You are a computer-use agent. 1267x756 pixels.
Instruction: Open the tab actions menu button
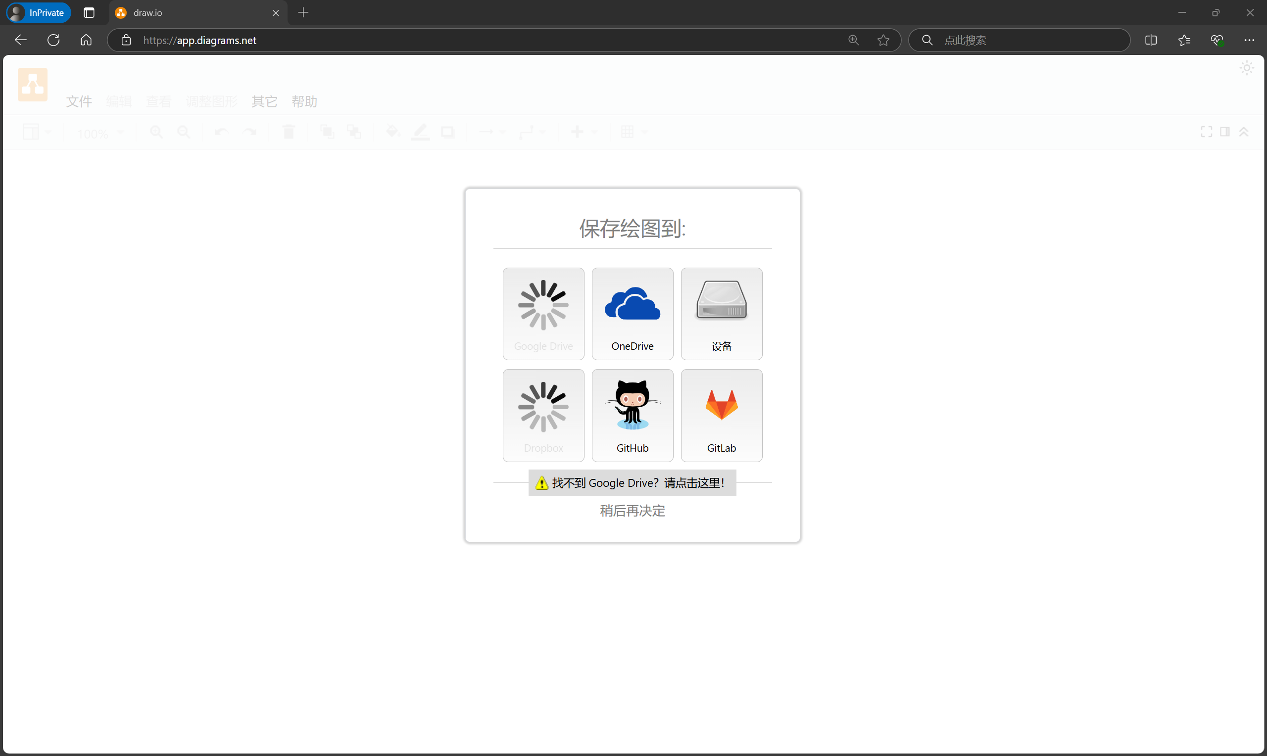(x=89, y=13)
